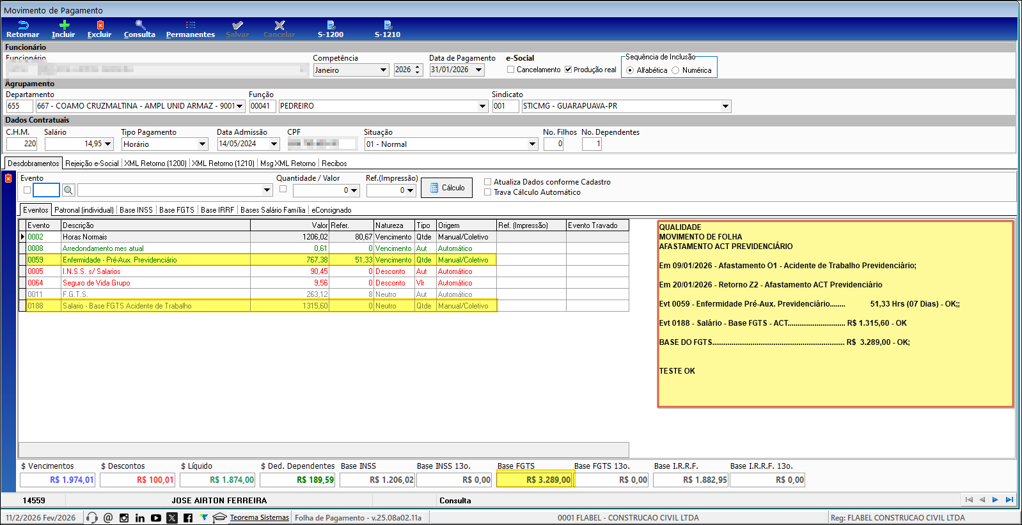Click the horizontal scrollbar under events grid
The height and width of the screenshot is (525, 1022).
tap(324, 450)
